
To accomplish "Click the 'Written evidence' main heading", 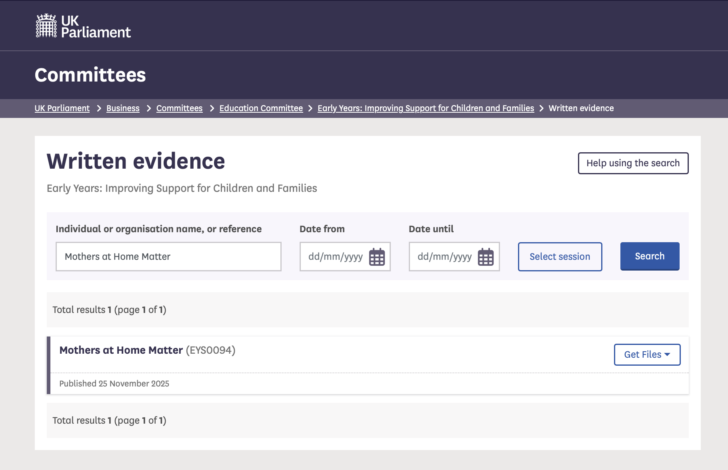I will [x=136, y=161].
